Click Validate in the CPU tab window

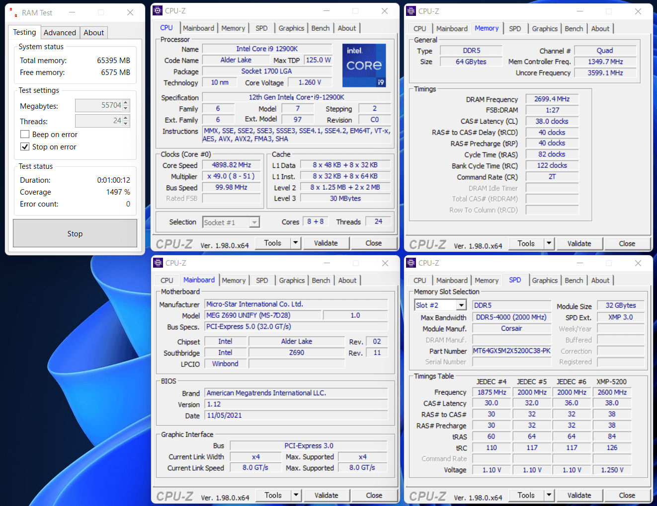pos(326,243)
